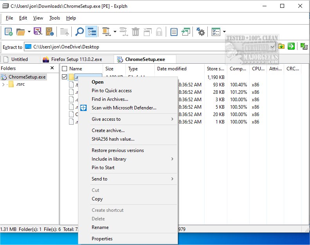The width and height of the screenshot is (310, 245).
Task: Click the New archive toolbar icon
Action: point(9,32)
